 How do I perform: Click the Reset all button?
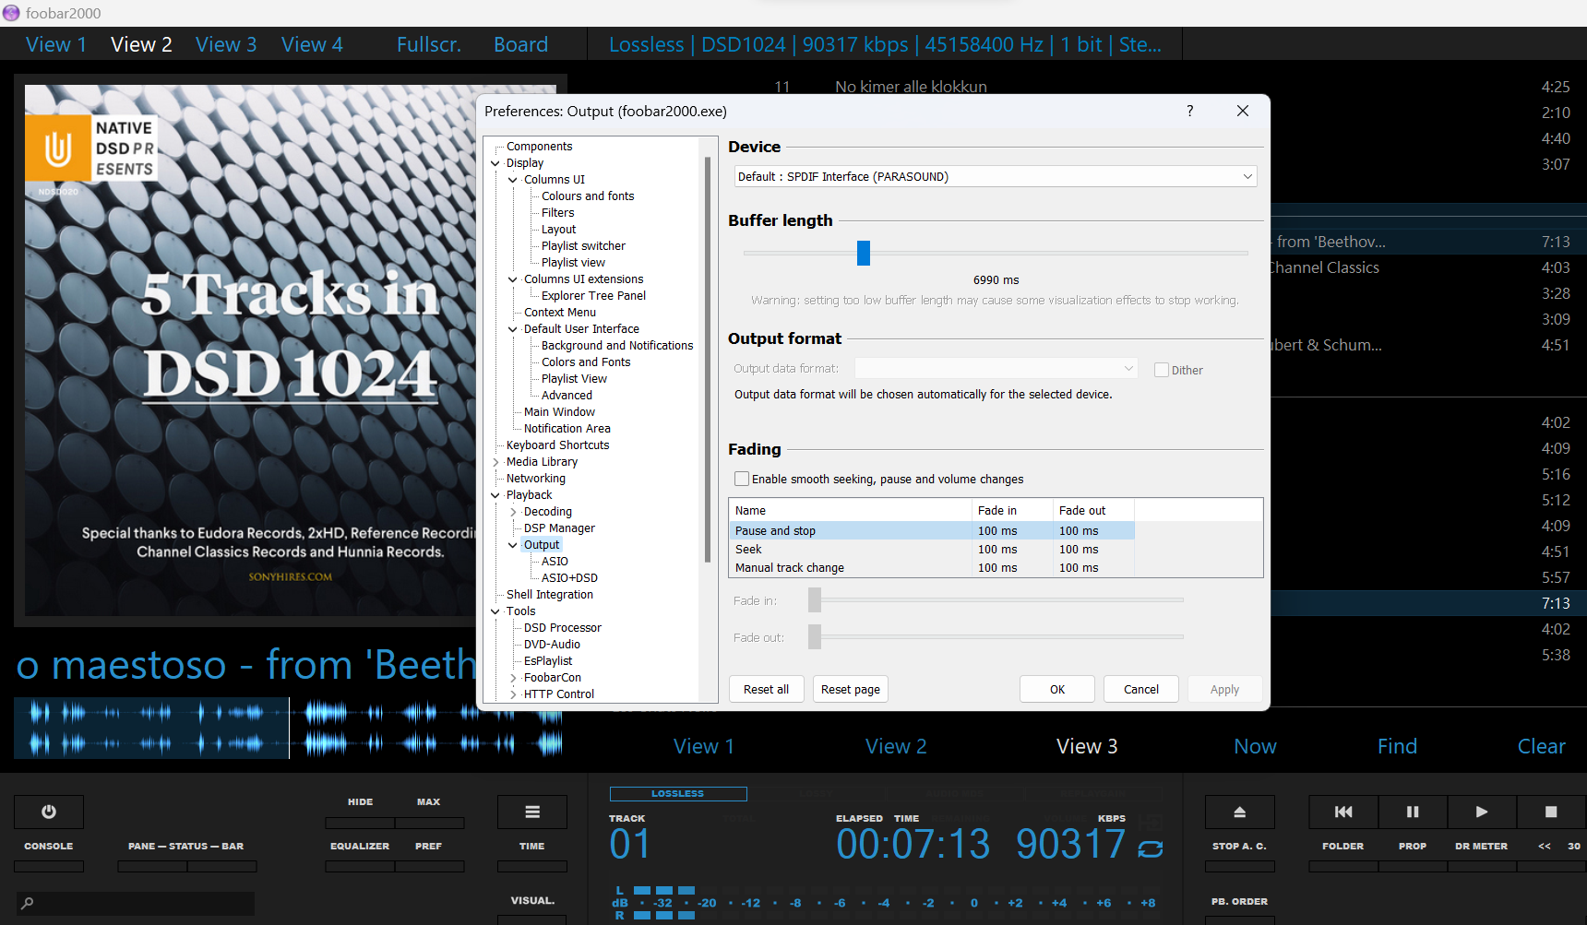click(x=766, y=689)
